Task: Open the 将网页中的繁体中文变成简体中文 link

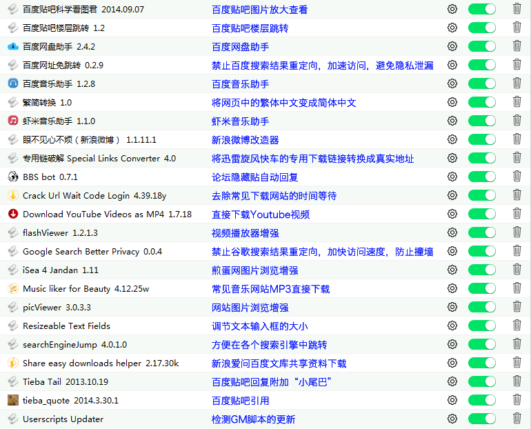Action: point(284,103)
